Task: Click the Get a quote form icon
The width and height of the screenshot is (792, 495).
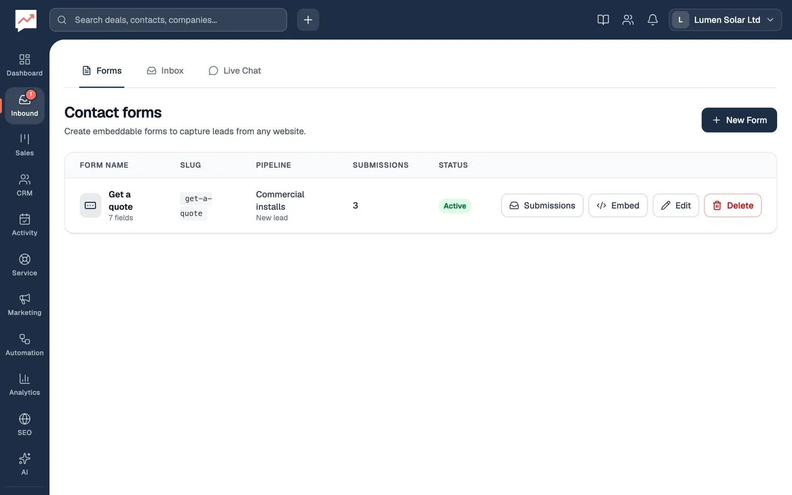Action: pyautogui.click(x=91, y=205)
